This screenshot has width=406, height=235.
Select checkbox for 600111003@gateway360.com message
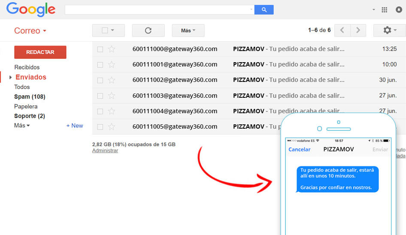(x=100, y=96)
